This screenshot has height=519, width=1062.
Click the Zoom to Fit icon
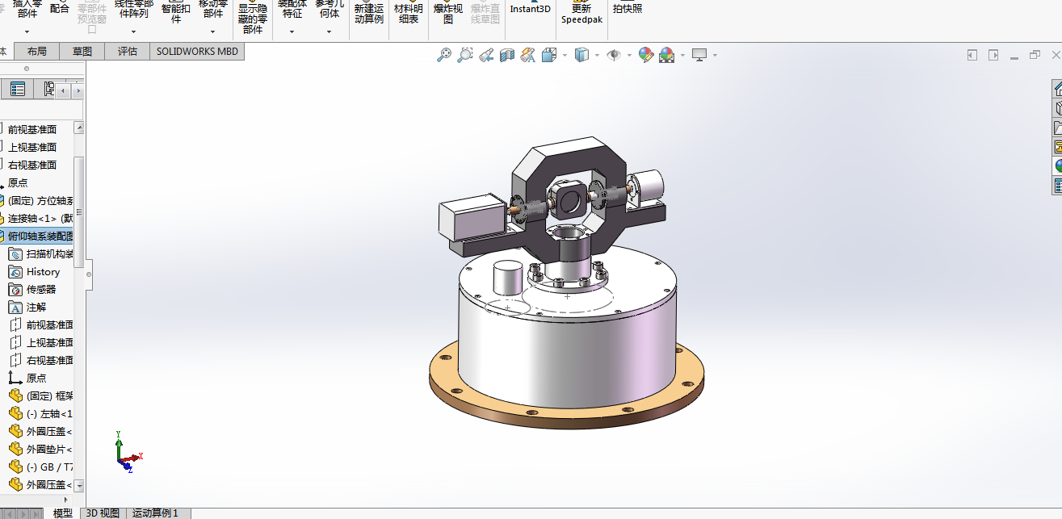tap(443, 55)
